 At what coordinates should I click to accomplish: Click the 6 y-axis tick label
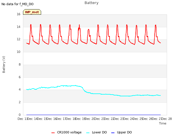pyautogui.click(x=20, y=77)
